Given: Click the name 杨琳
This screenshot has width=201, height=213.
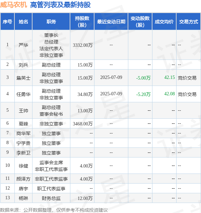Looking at the screenshot, I should click(x=23, y=198).
